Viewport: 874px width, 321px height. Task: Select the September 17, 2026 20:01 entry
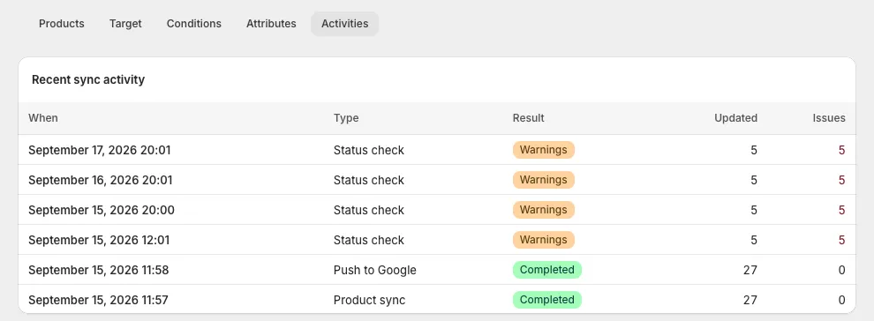click(x=437, y=150)
